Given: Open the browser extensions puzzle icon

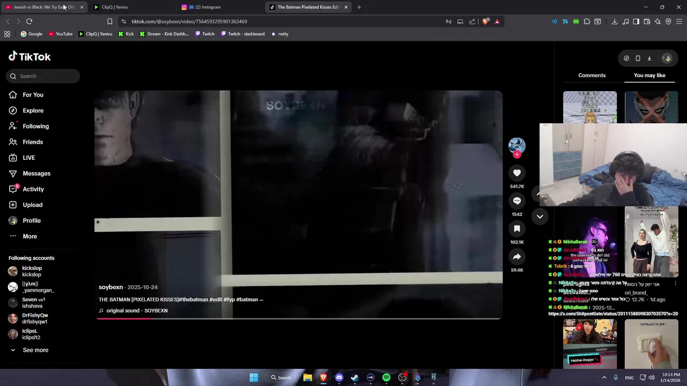Looking at the screenshot, I should point(587,21).
